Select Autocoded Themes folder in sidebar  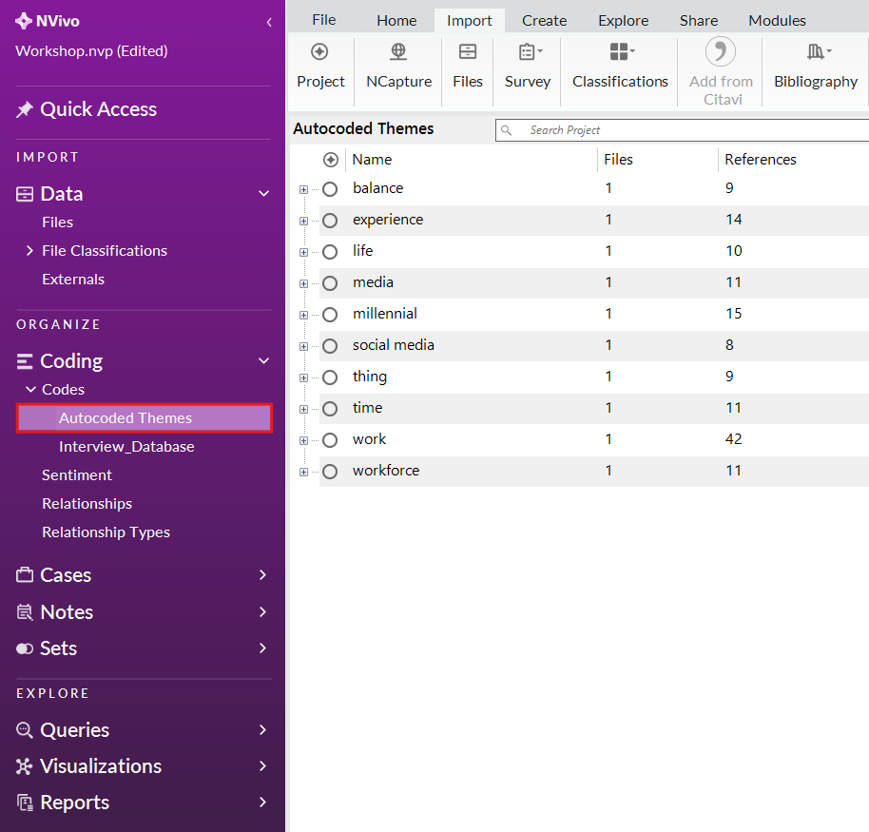tap(145, 418)
